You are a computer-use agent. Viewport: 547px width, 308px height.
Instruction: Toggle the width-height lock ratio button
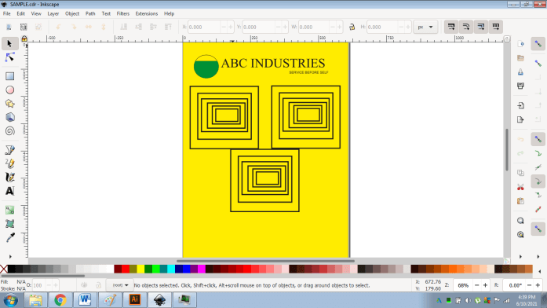click(352, 27)
